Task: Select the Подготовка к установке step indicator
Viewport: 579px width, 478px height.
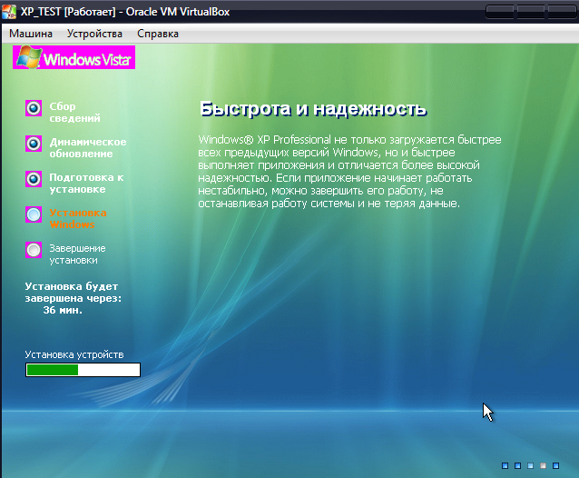Action: click(34, 179)
